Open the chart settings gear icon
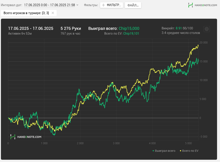220x162 pixels. pyautogui.click(x=206, y=29)
